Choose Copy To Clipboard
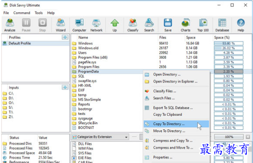Viewport: 253px width, 163px height. click(x=176, y=114)
